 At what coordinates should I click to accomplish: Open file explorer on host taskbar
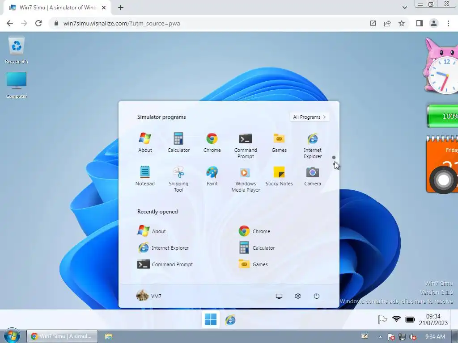click(109, 336)
